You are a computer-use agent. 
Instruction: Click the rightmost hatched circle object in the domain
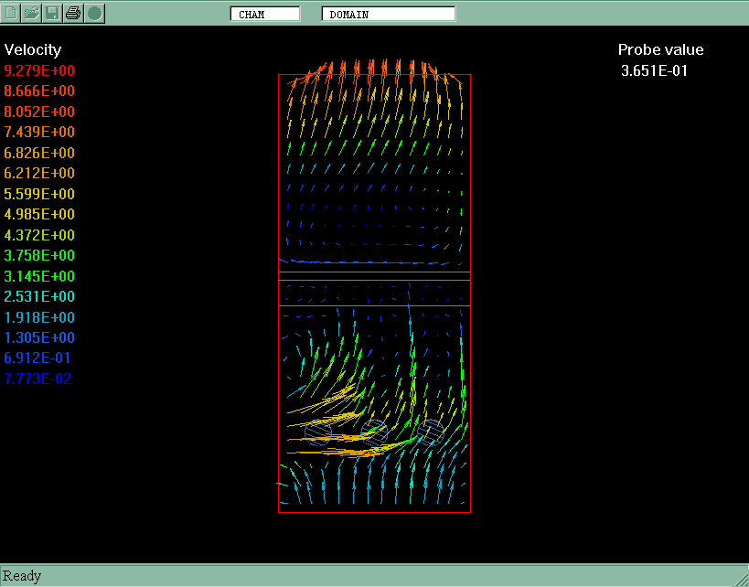point(430,431)
